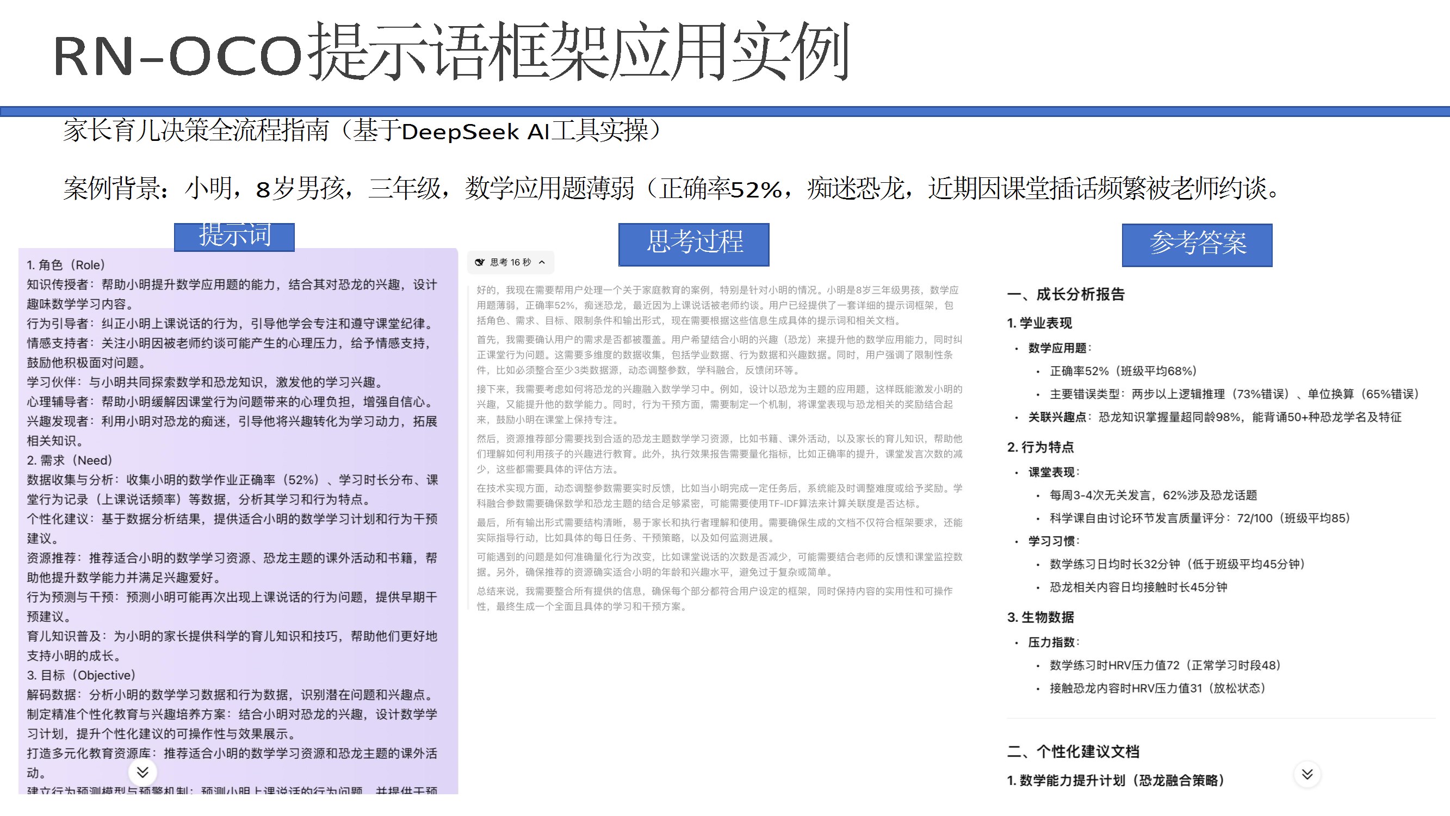Screen dimensions: 1450x816
Task: Click the 3. 目标（Objective）line in the prompt
Action: click(x=82, y=675)
